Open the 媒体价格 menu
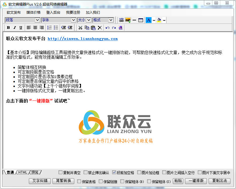This screenshot has height=189, width=236. (x=34, y=13)
